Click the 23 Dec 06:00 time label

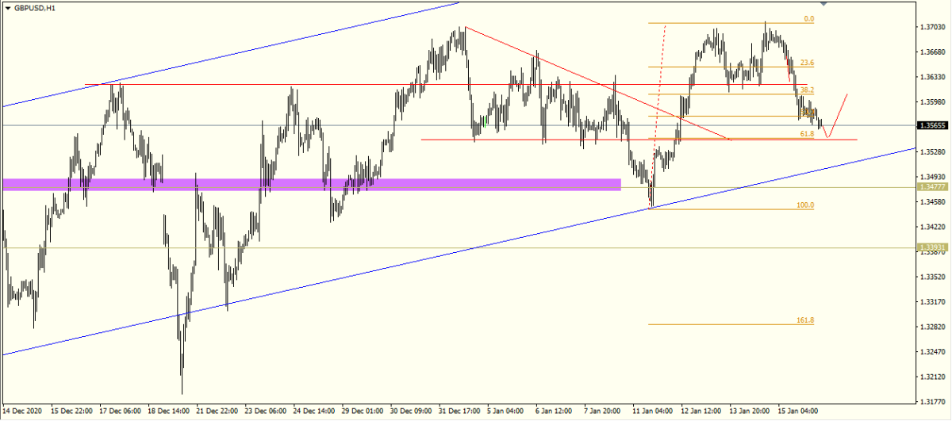click(265, 411)
